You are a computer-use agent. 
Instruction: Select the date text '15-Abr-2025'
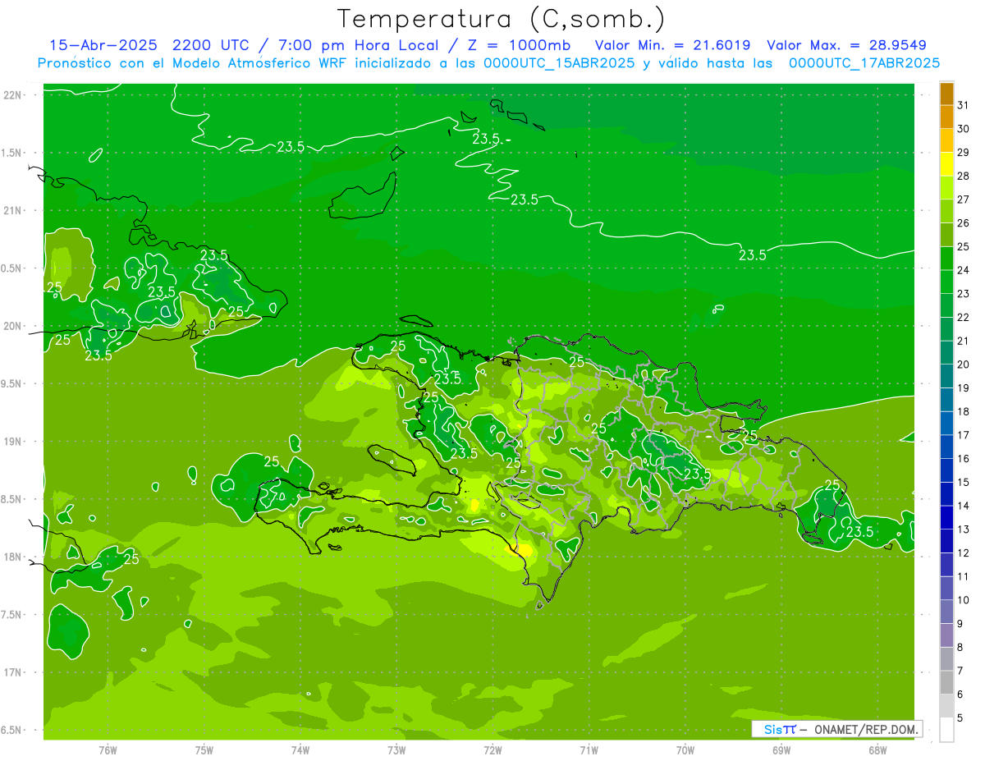tap(105, 45)
